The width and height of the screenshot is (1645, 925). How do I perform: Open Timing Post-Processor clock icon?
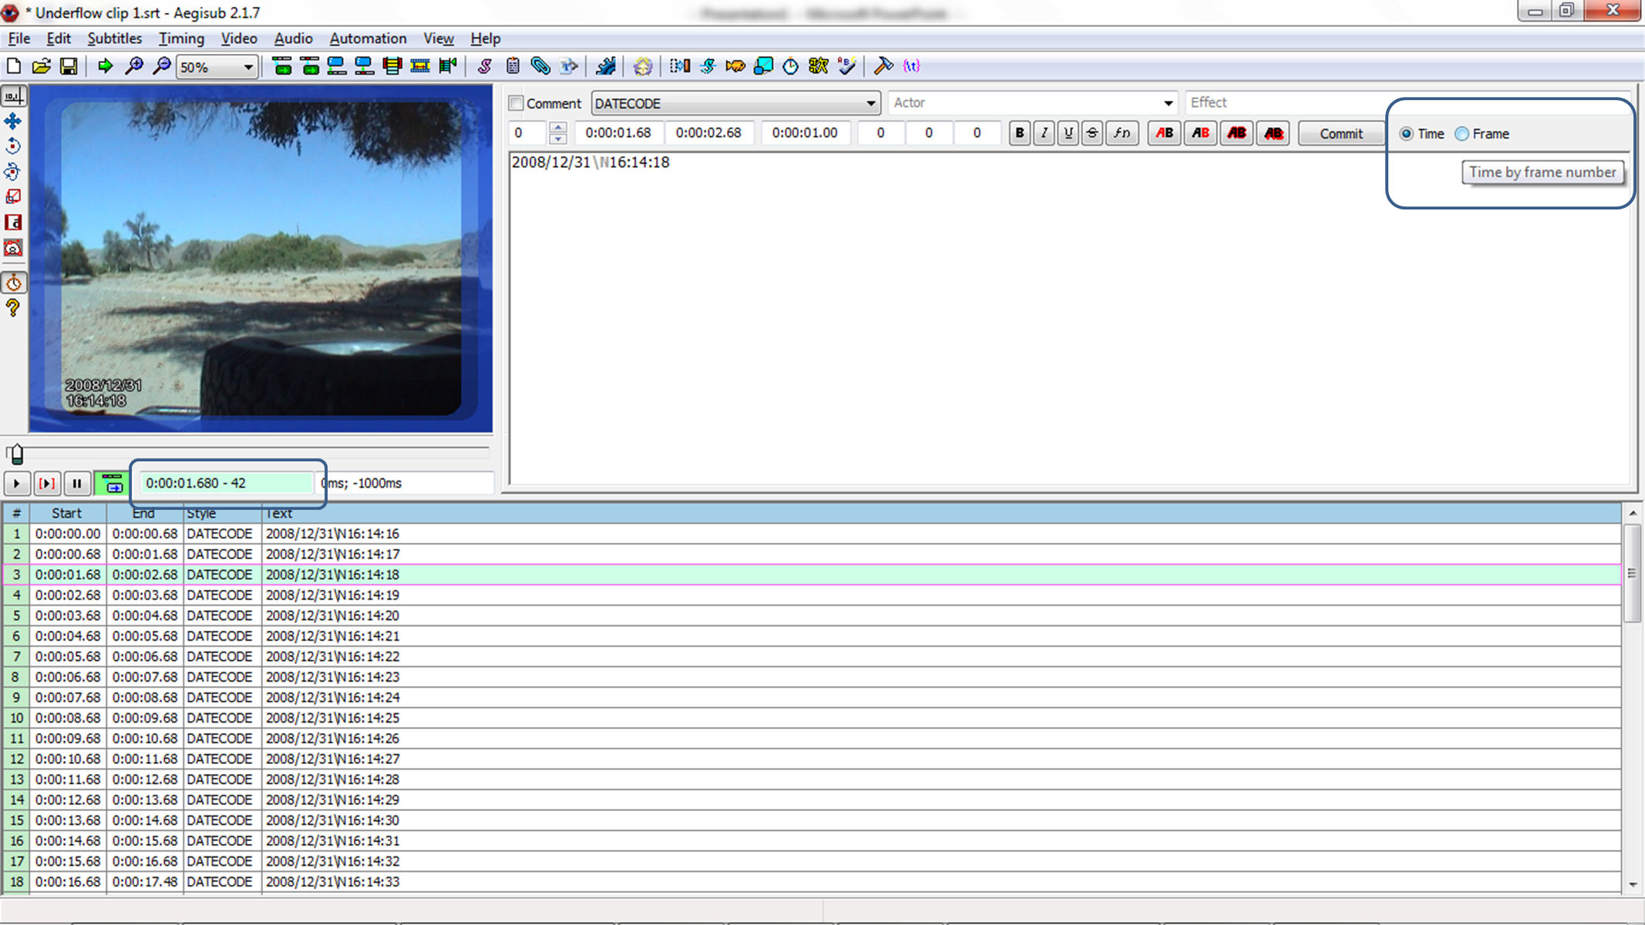[x=791, y=66]
